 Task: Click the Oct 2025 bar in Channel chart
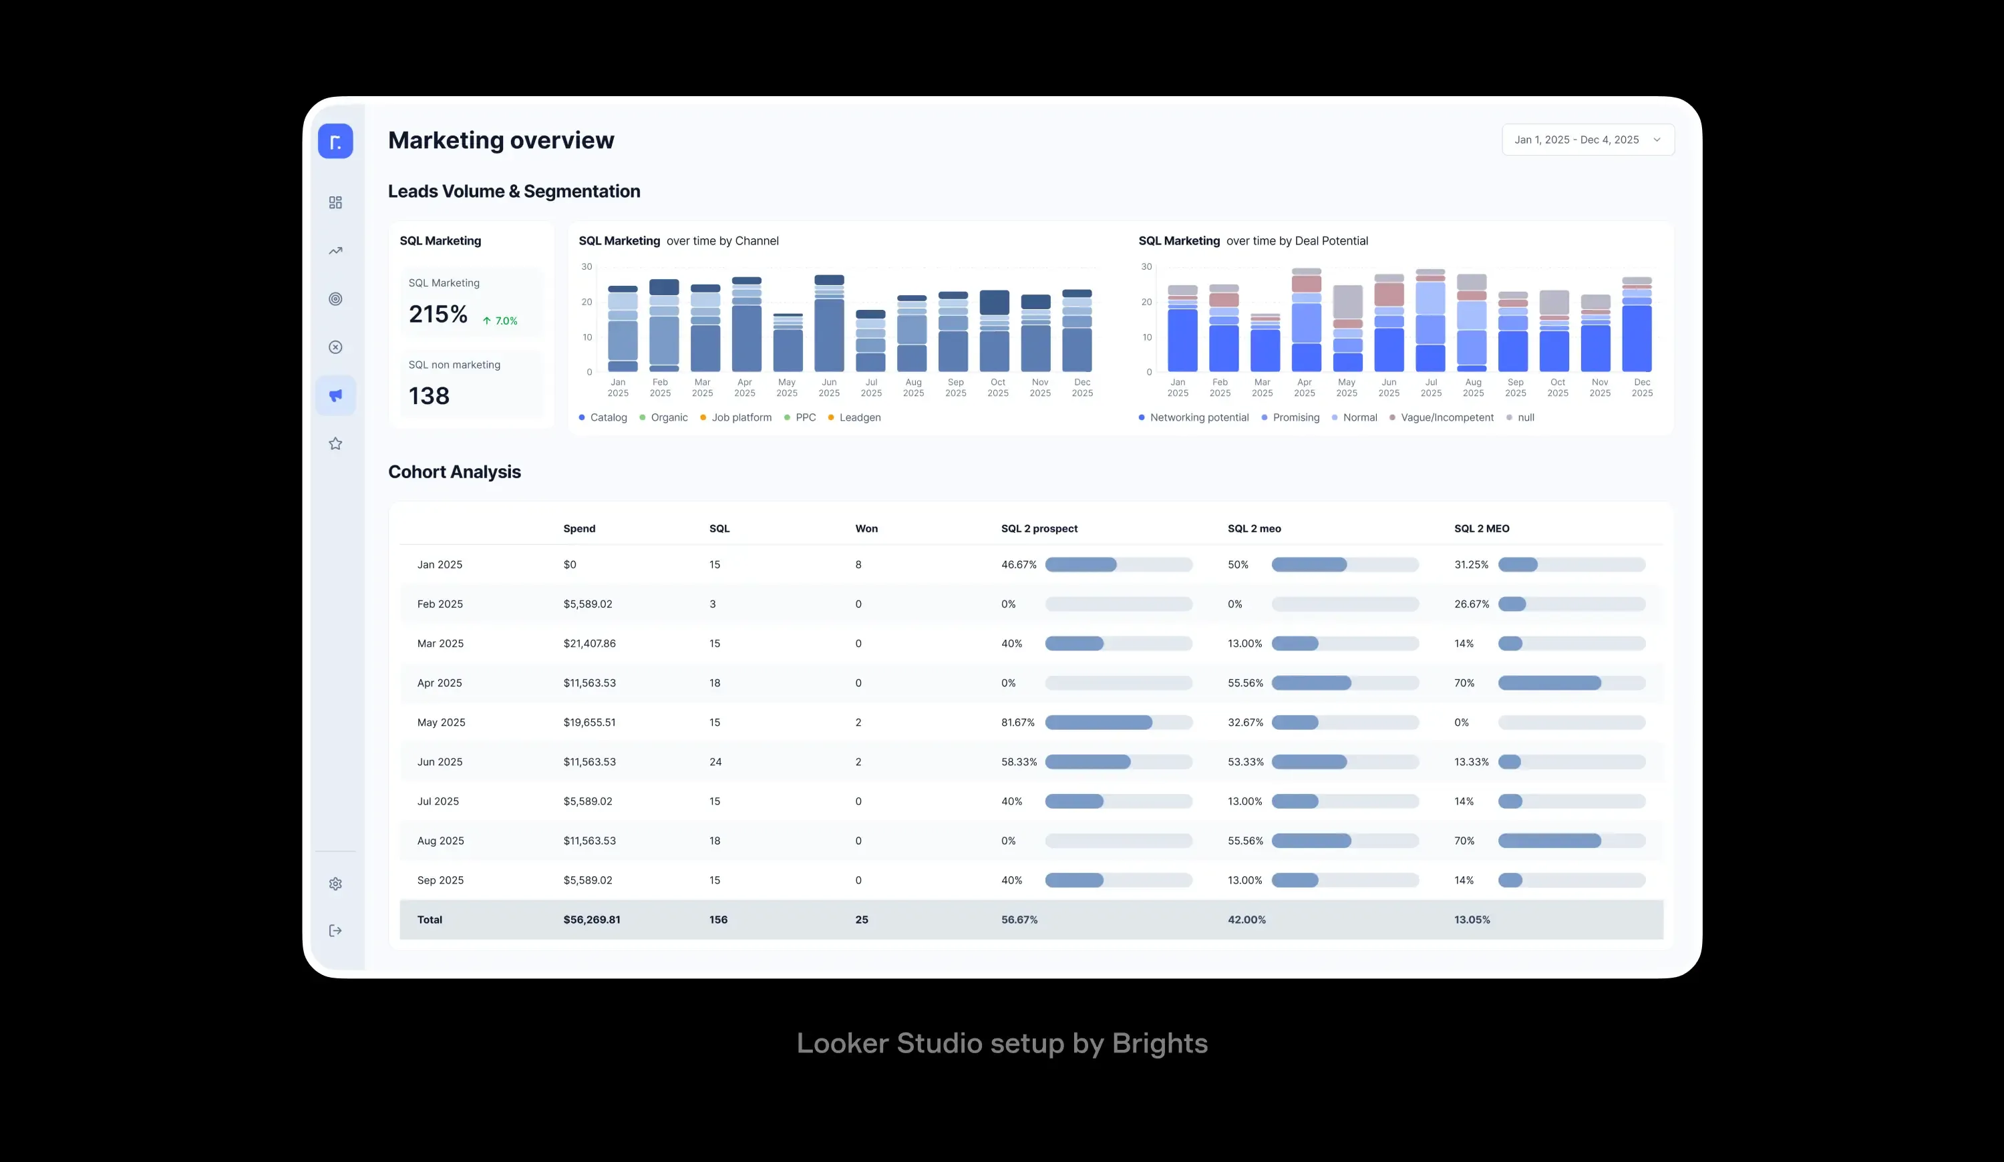pos(994,331)
